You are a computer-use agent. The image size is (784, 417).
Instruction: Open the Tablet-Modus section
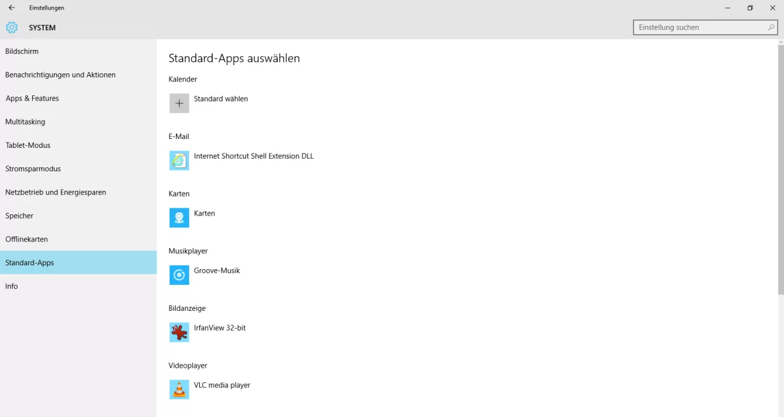pyautogui.click(x=28, y=145)
